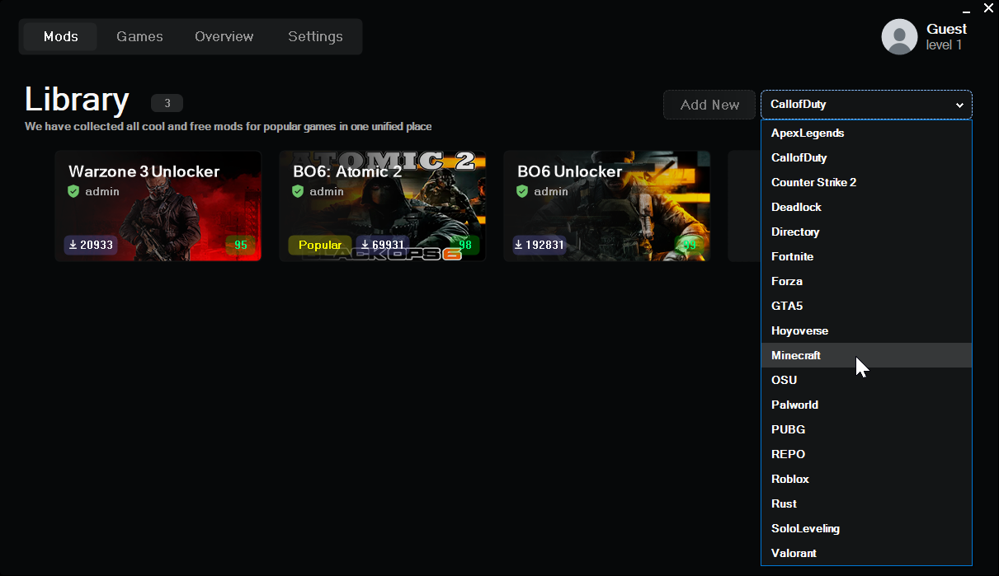Click the mod count badge next to Library
The width and height of the screenshot is (999, 576).
point(167,103)
